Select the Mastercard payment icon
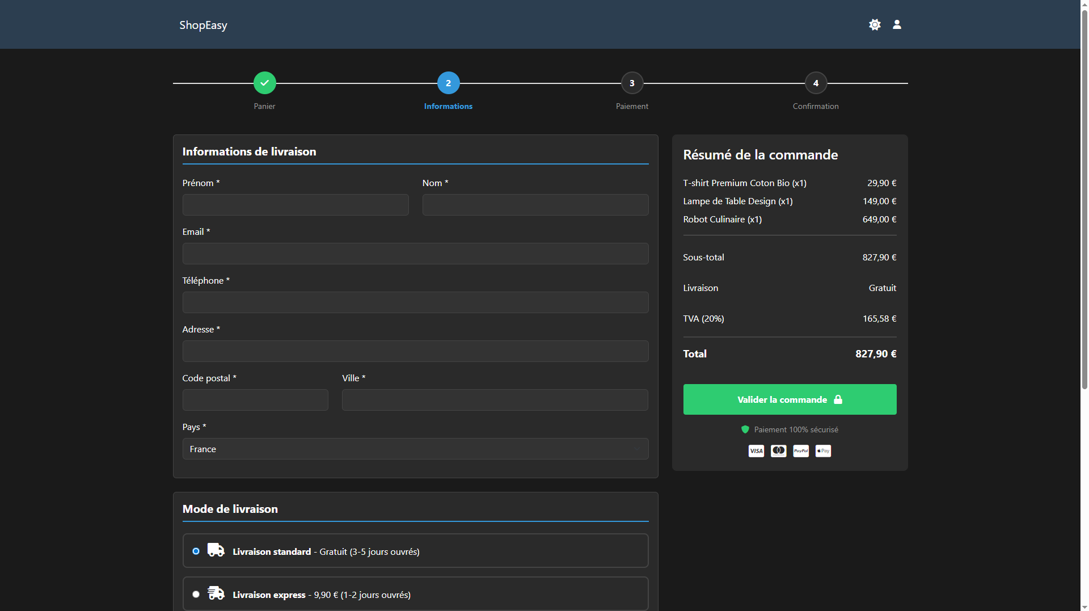1089x611 pixels. pyautogui.click(x=778, y=450)
